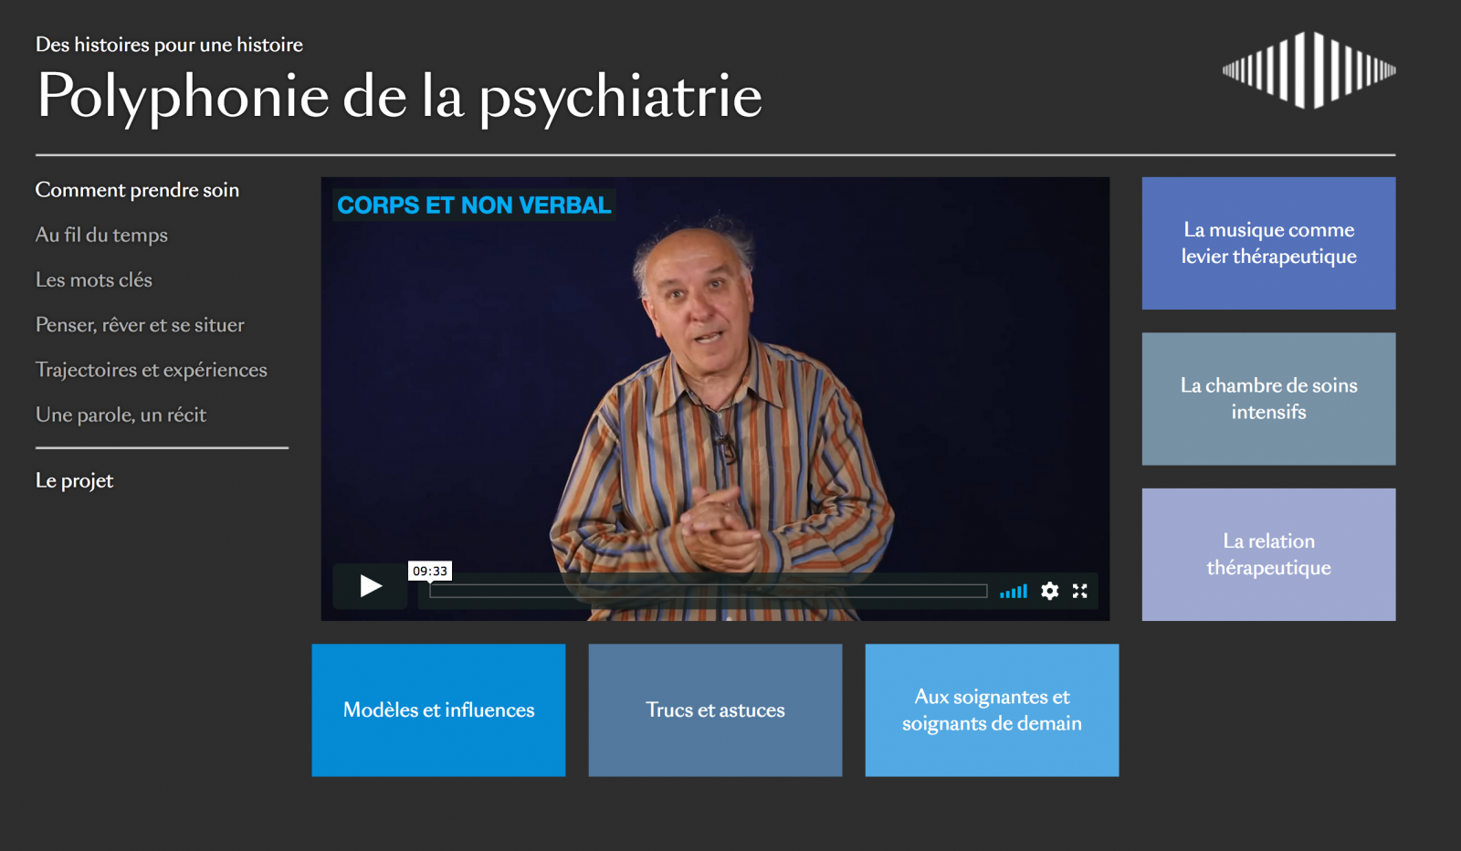Enter fullscreen mode in video player

click(1080, 591)
